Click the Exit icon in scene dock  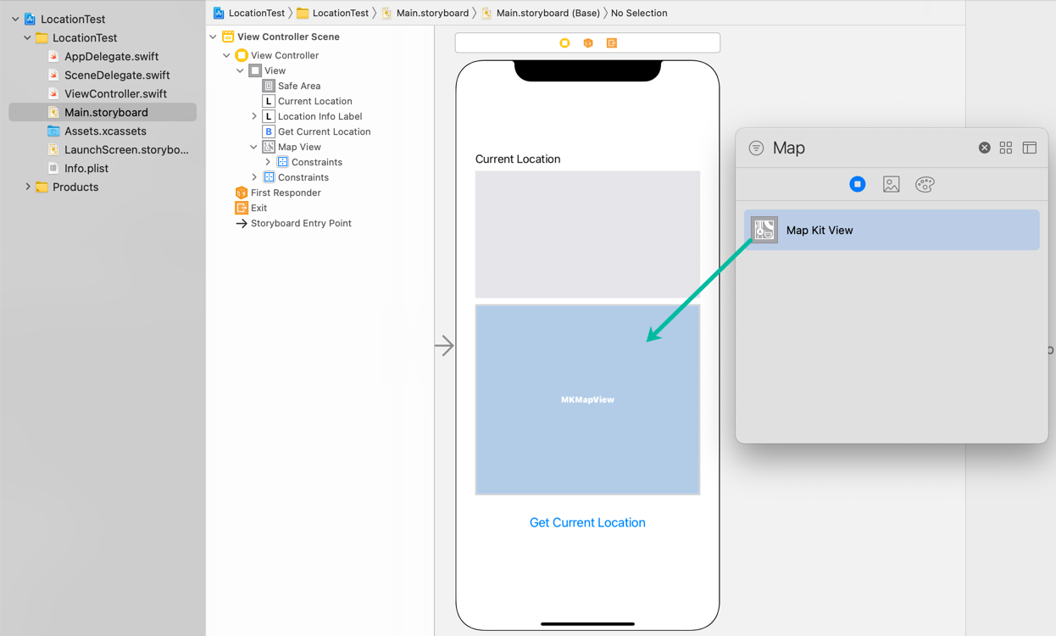(x=611, y=43)
